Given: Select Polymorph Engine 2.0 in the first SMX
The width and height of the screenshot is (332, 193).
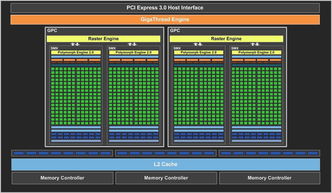Looking at the screenshot, I should tap(76, 52).
